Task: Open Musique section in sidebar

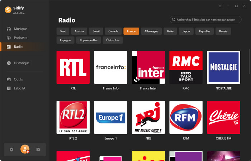Action: pos(20,29)
